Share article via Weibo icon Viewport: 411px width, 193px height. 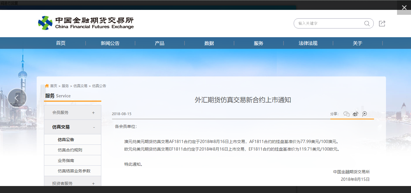tap(355, 114)
